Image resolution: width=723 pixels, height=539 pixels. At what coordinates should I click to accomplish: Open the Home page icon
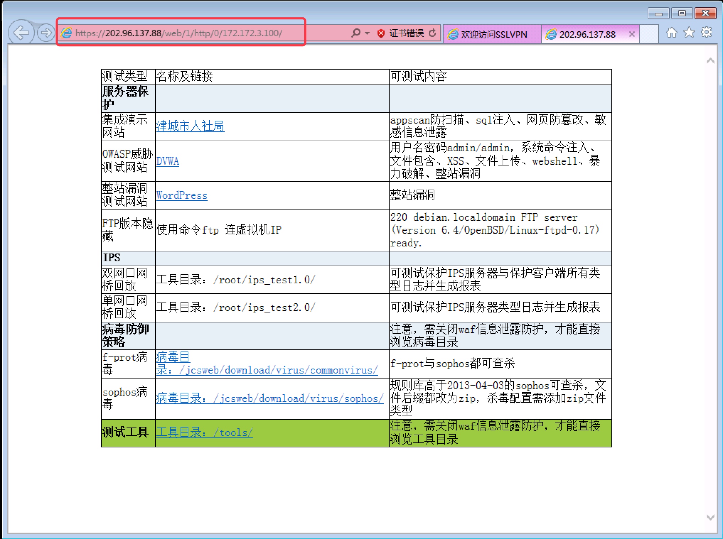[671, 33]
